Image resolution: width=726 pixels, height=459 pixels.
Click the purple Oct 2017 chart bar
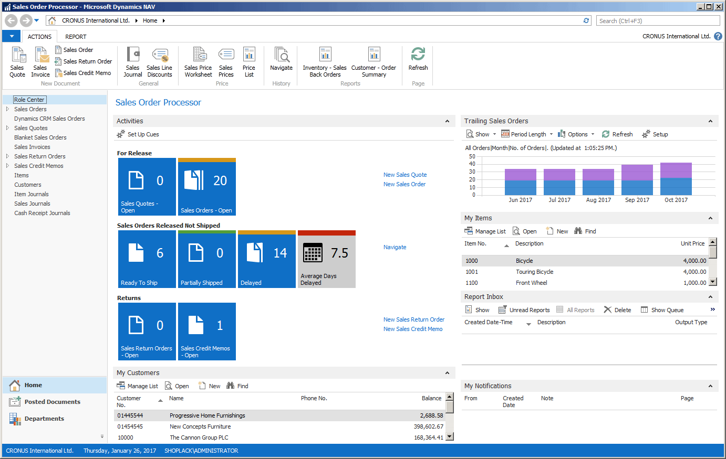[676, 170]
